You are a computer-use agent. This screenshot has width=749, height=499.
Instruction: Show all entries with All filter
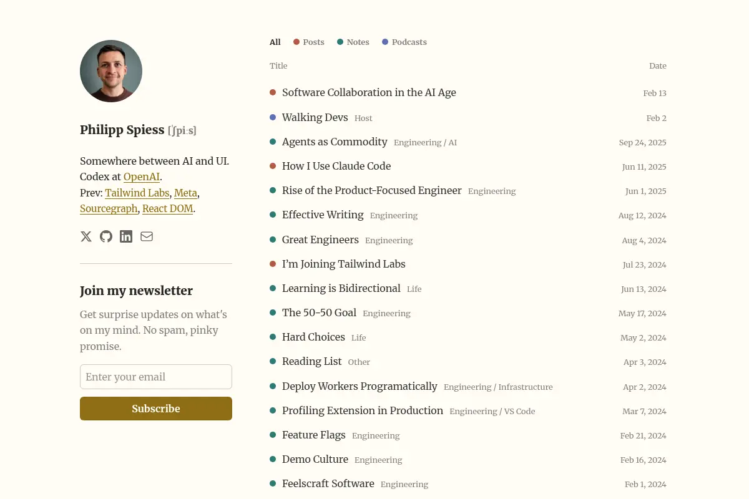tap(275, 42)
